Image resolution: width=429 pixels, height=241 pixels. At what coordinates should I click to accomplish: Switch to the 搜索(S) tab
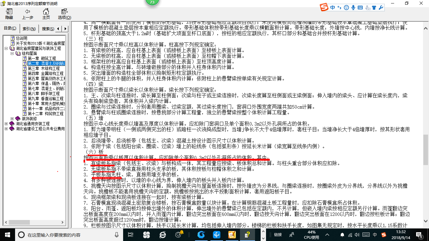48,29
